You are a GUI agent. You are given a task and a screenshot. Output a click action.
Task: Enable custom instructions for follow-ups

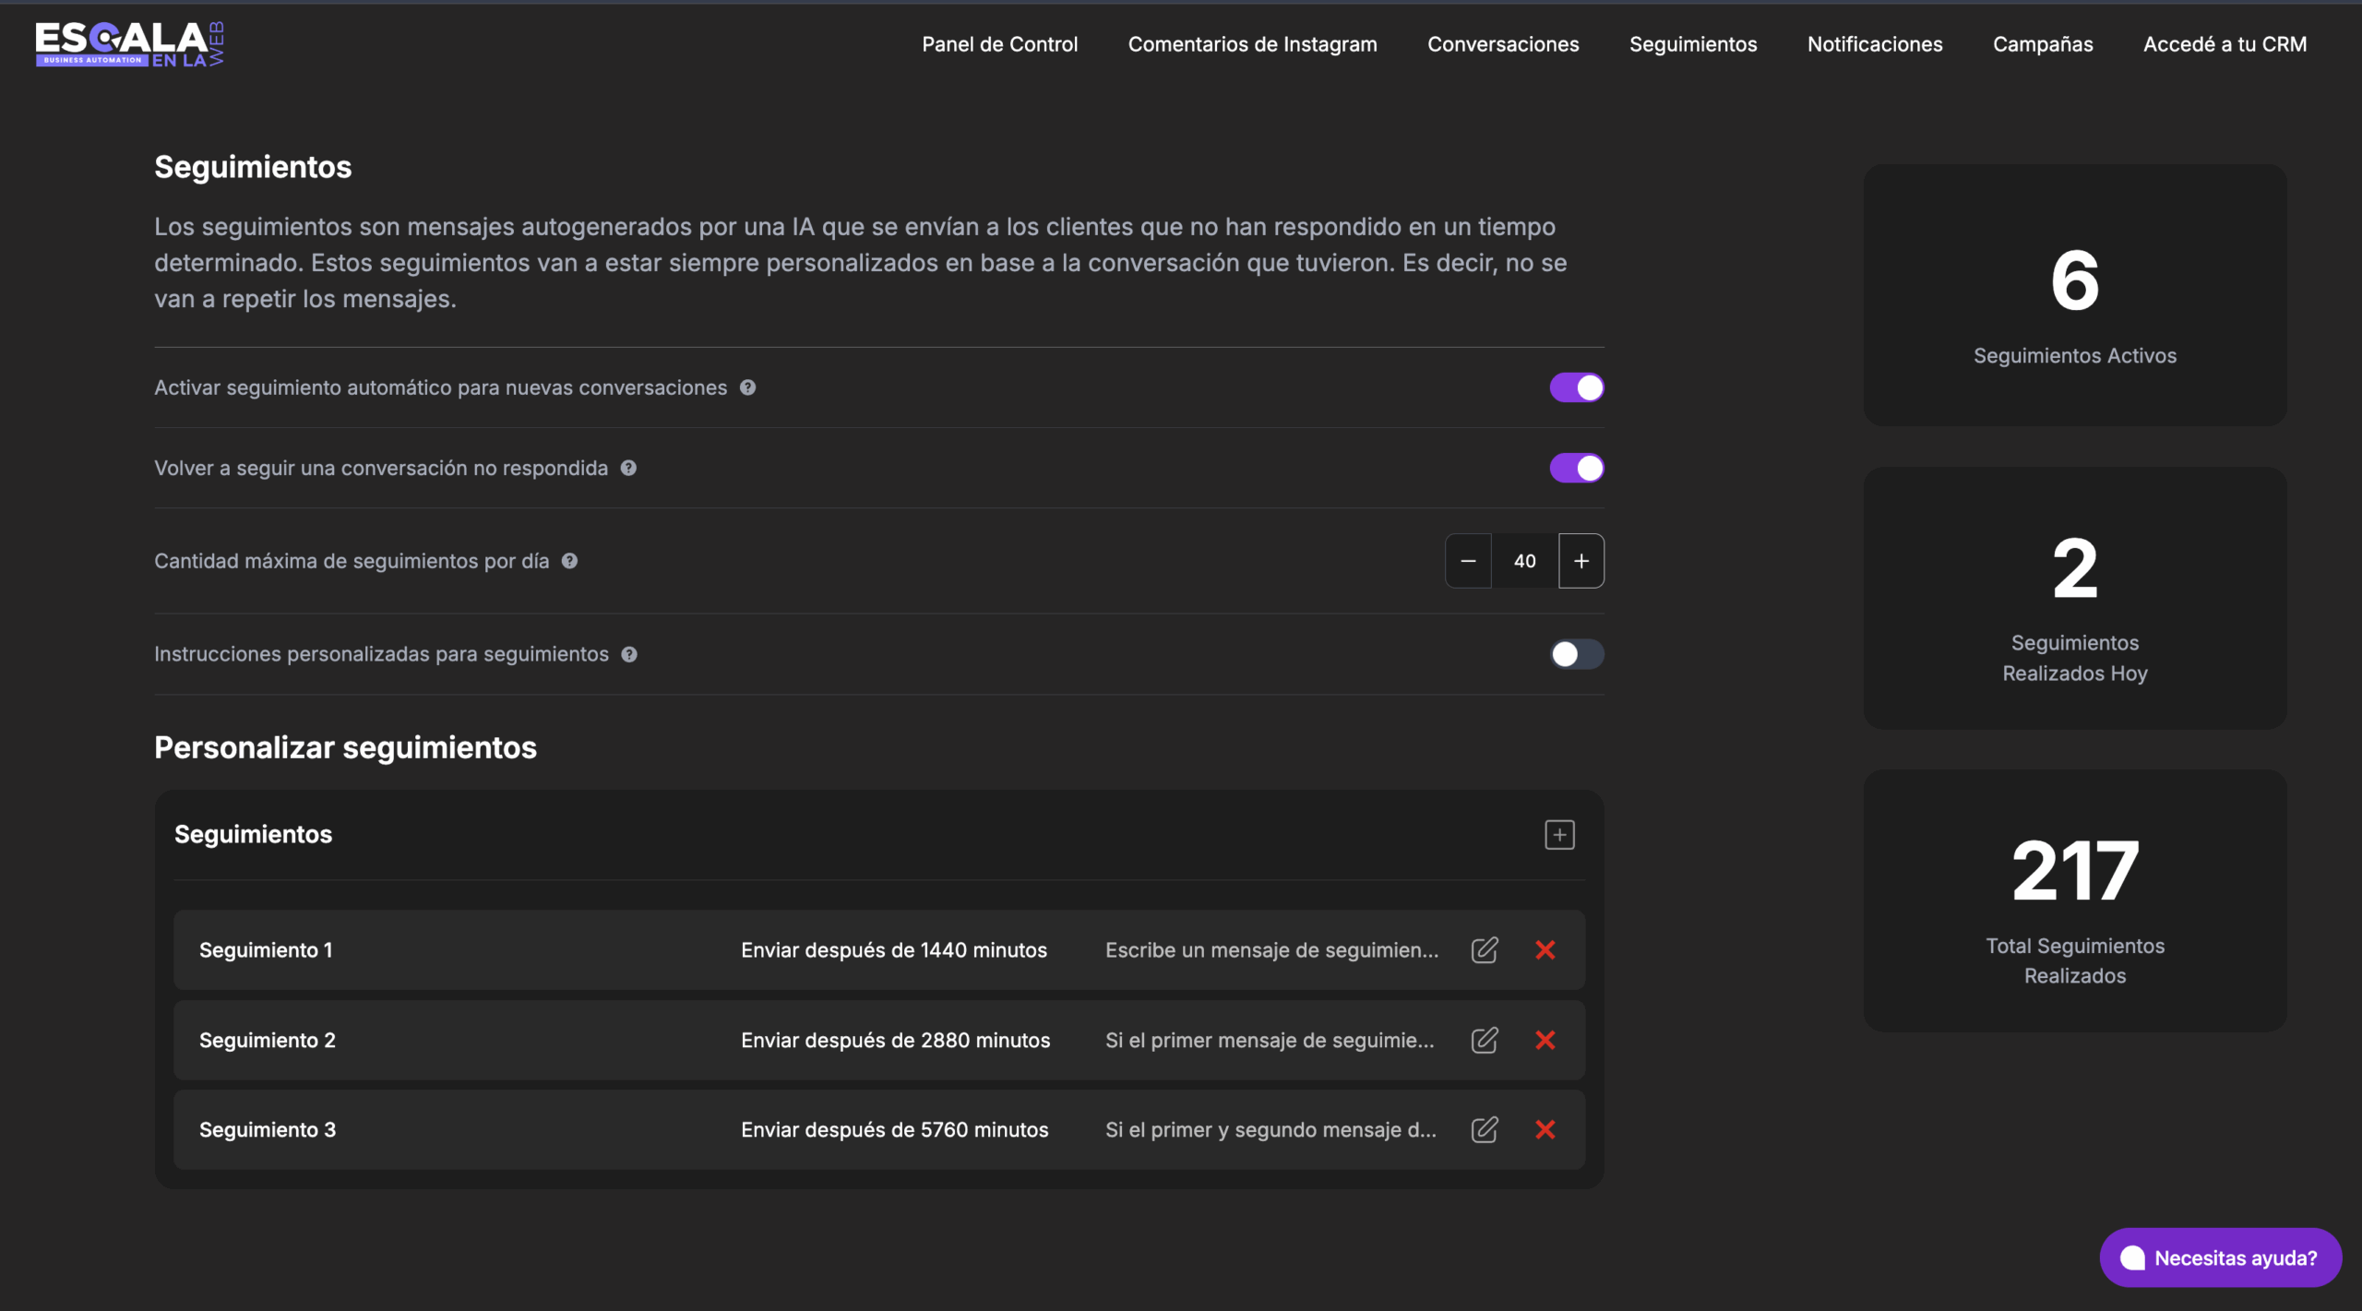click(1576, 654)
